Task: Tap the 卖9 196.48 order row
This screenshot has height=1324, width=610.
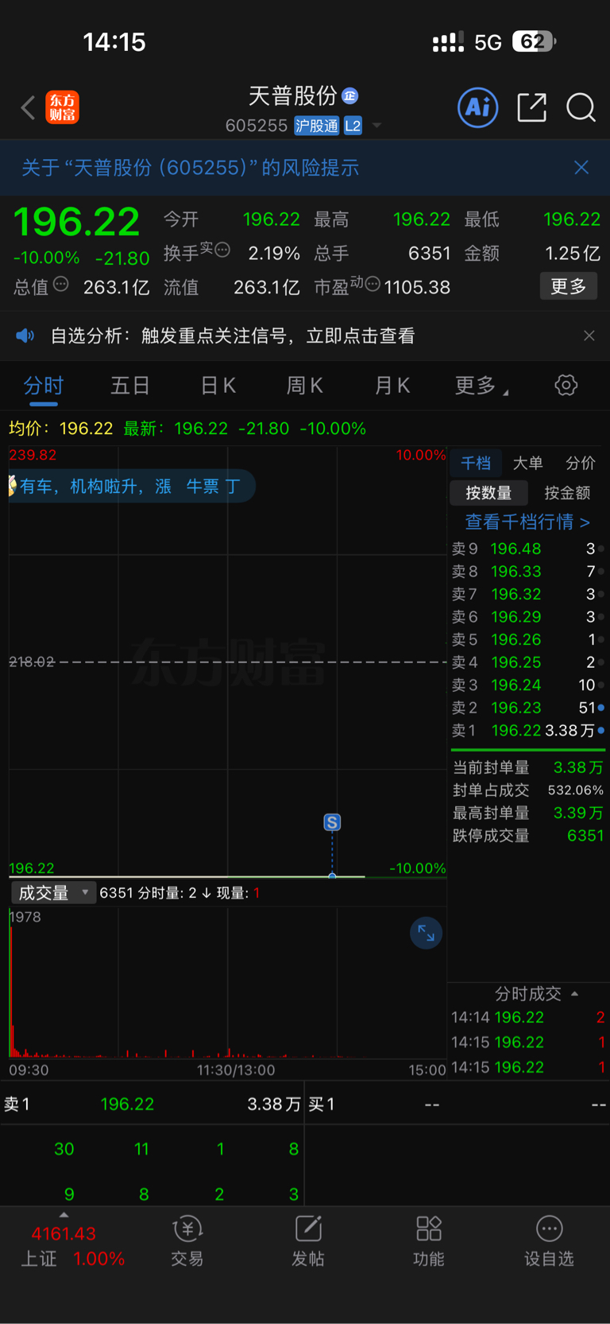Action: click(527, 549)
